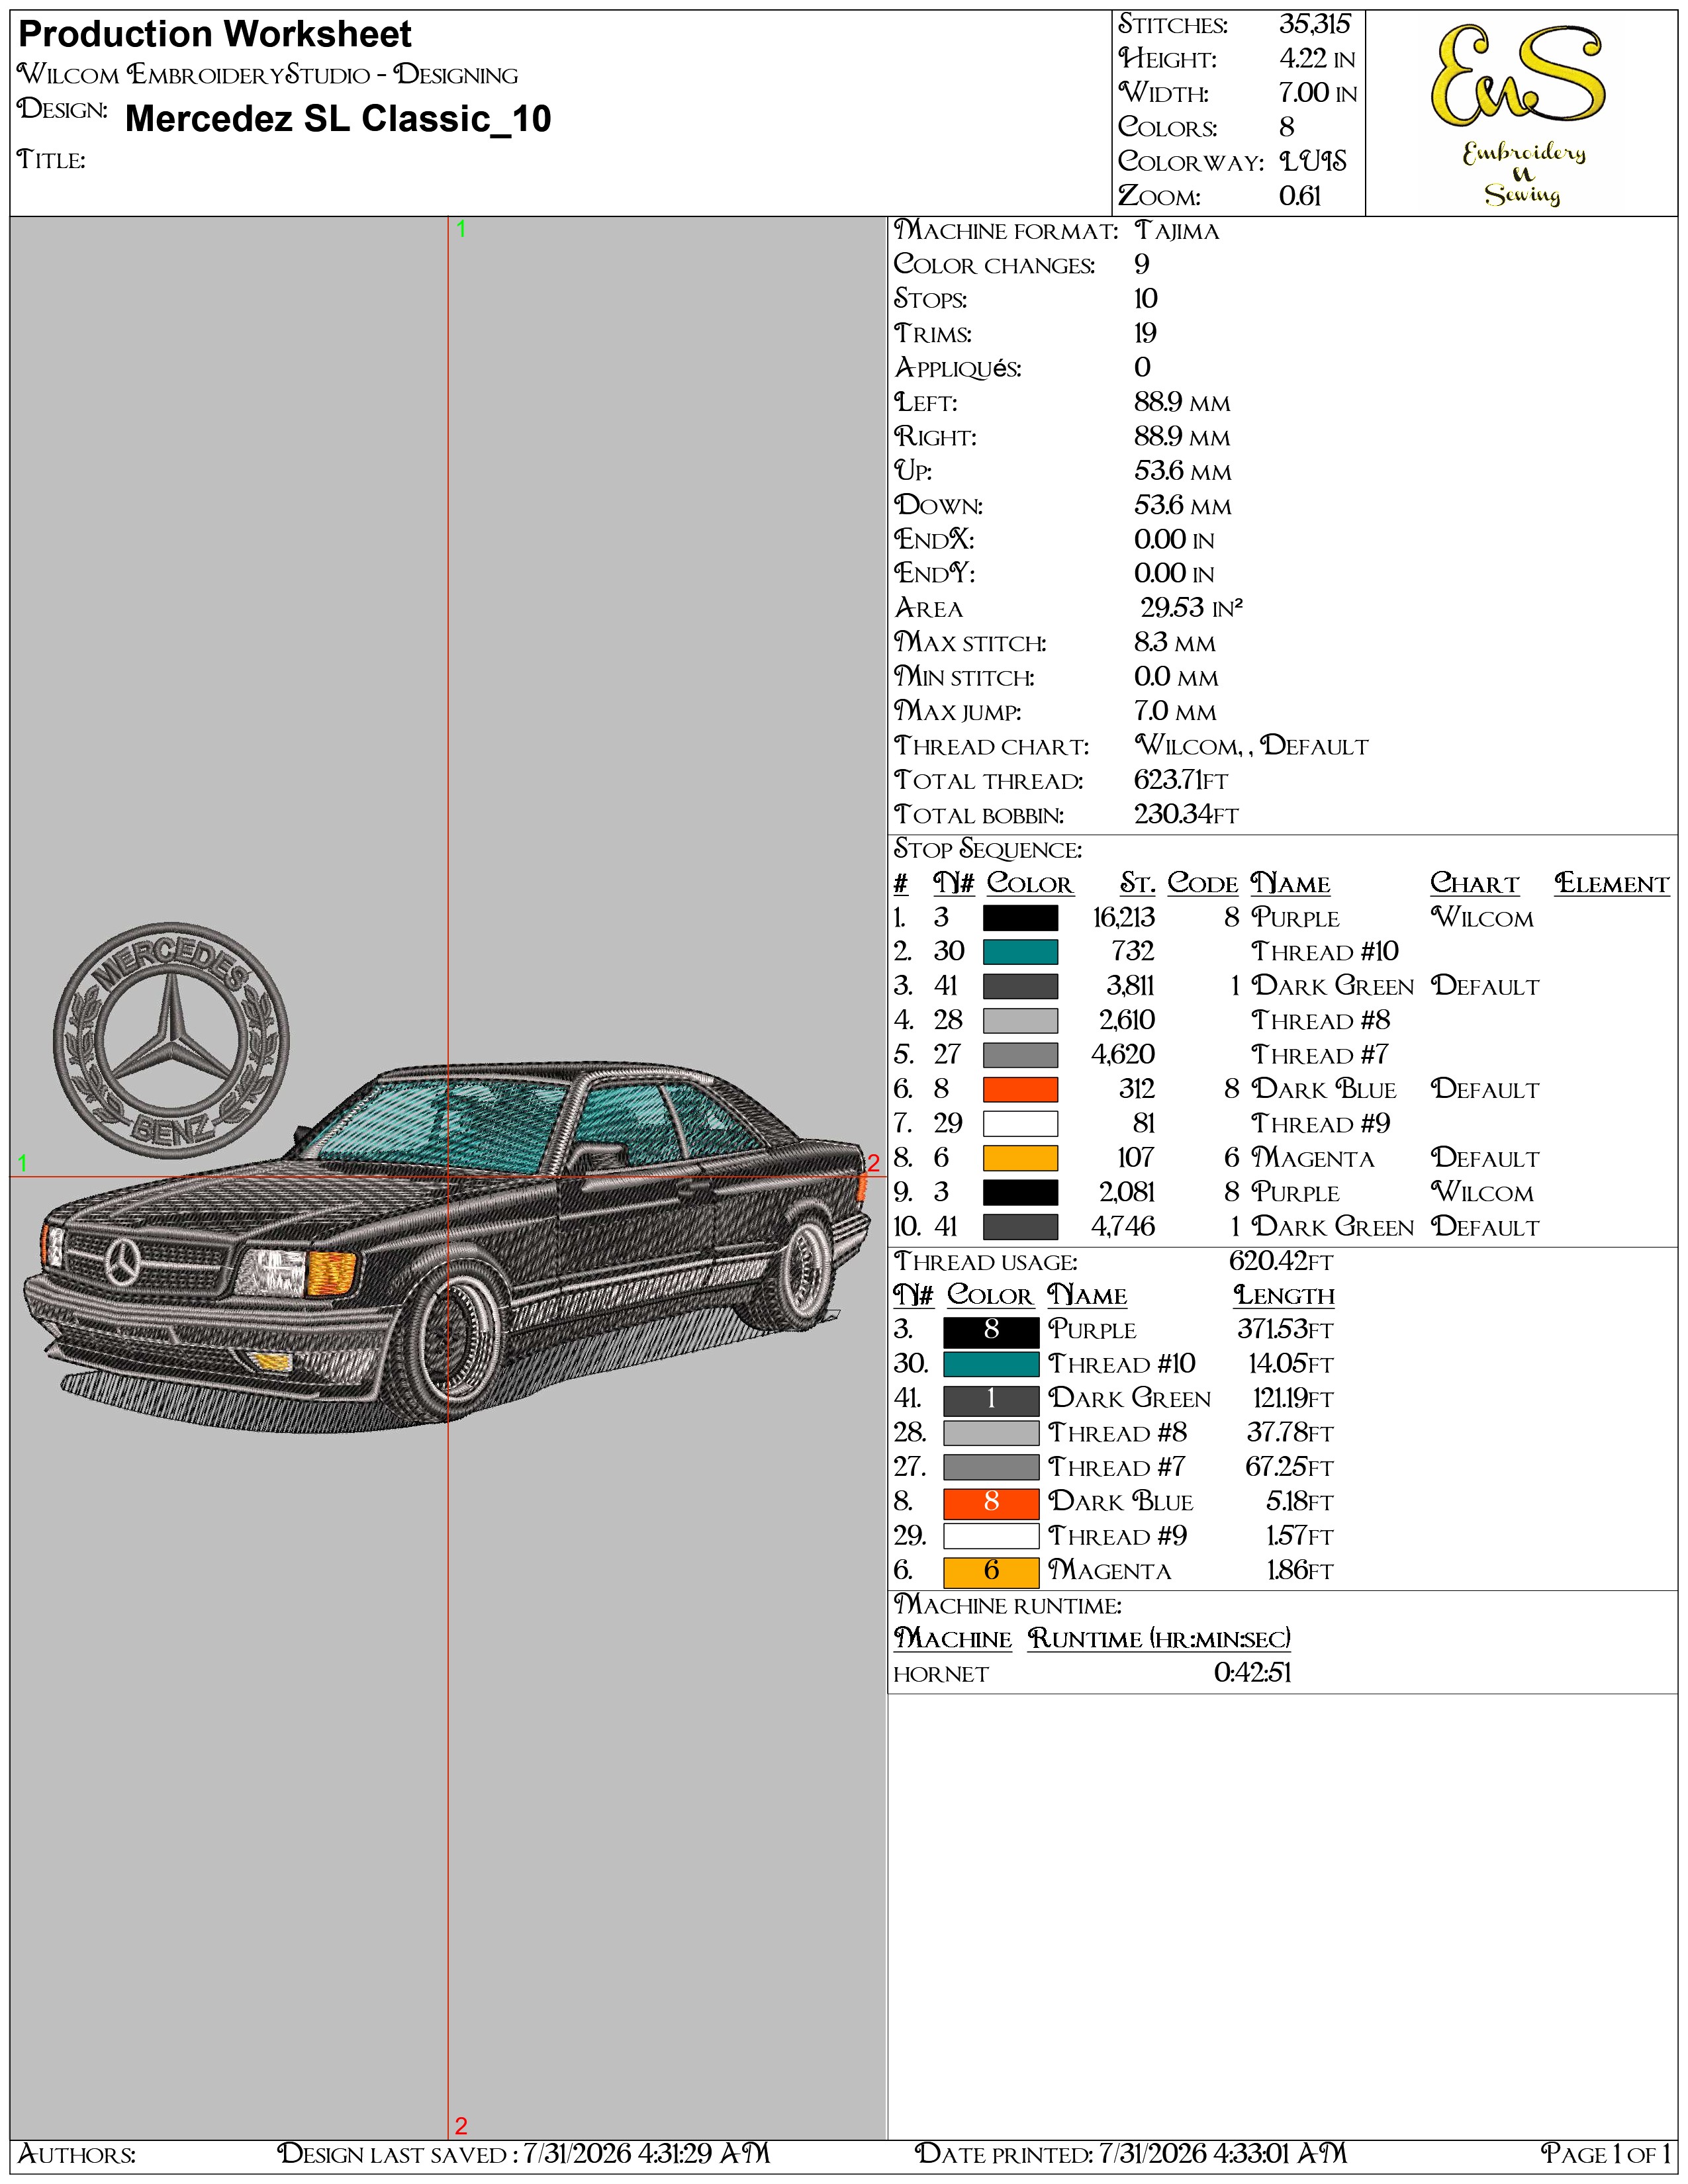Click the total bobbin value 230.34ft
The image size is (1688, 2184).
point(1186,815)
